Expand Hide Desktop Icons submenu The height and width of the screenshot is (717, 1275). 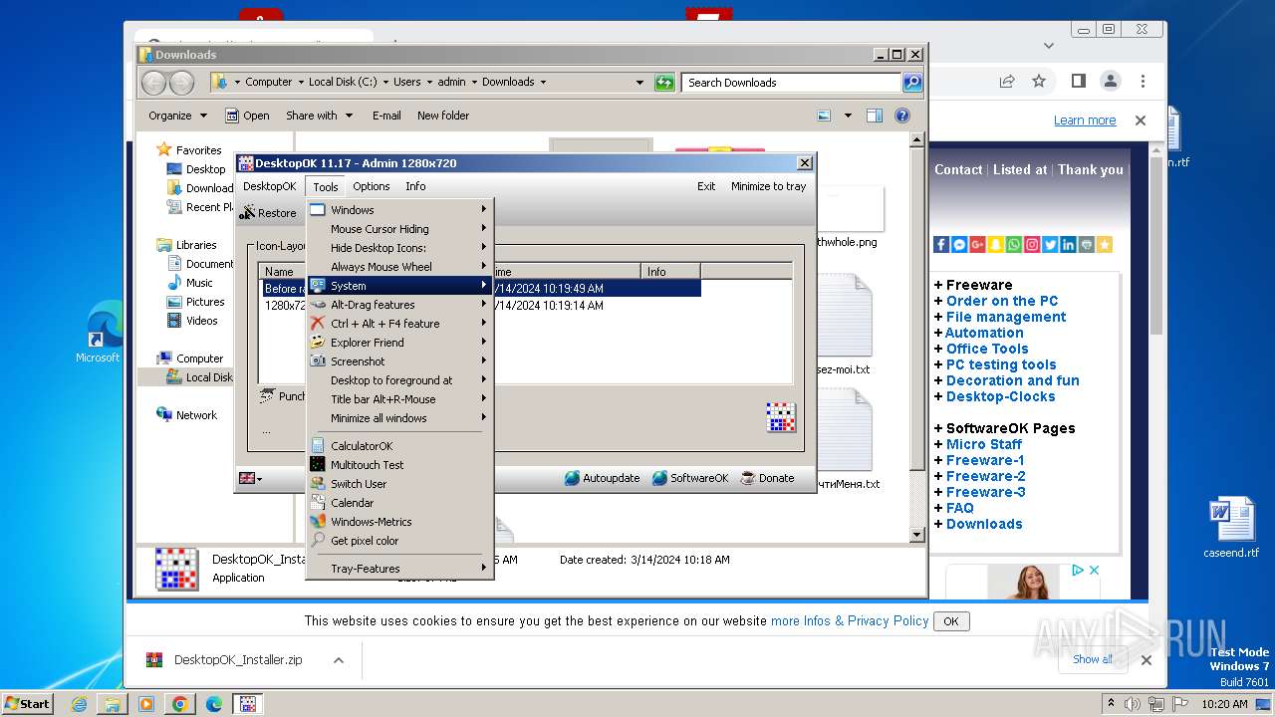click(x=400, y=248)
